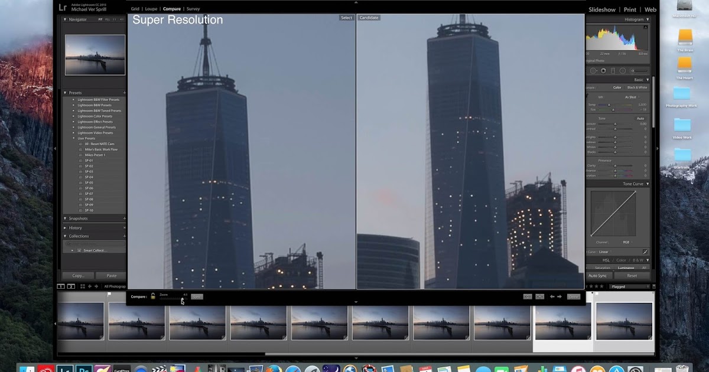Open Photoshop from the Dock
Viewport: 709px width, 372px height.
(x=84, y=368)
